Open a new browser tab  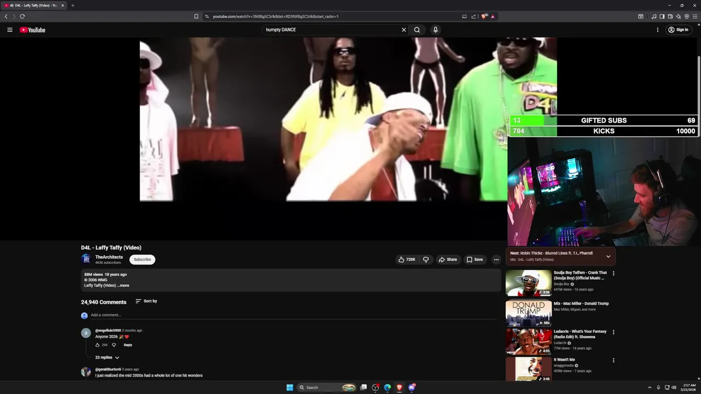(x=72, y=5)
